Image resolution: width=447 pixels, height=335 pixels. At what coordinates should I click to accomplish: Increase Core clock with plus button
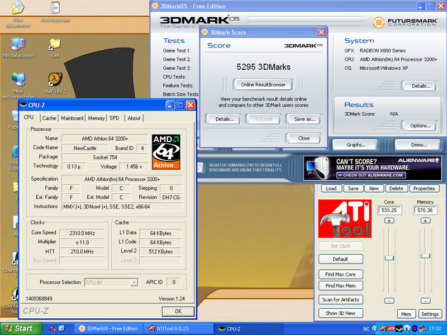point(389,221)
